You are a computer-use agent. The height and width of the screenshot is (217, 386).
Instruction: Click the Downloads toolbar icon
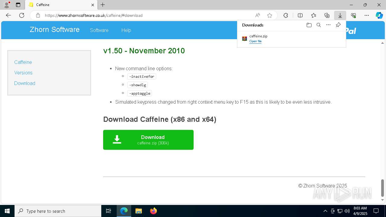340,15
